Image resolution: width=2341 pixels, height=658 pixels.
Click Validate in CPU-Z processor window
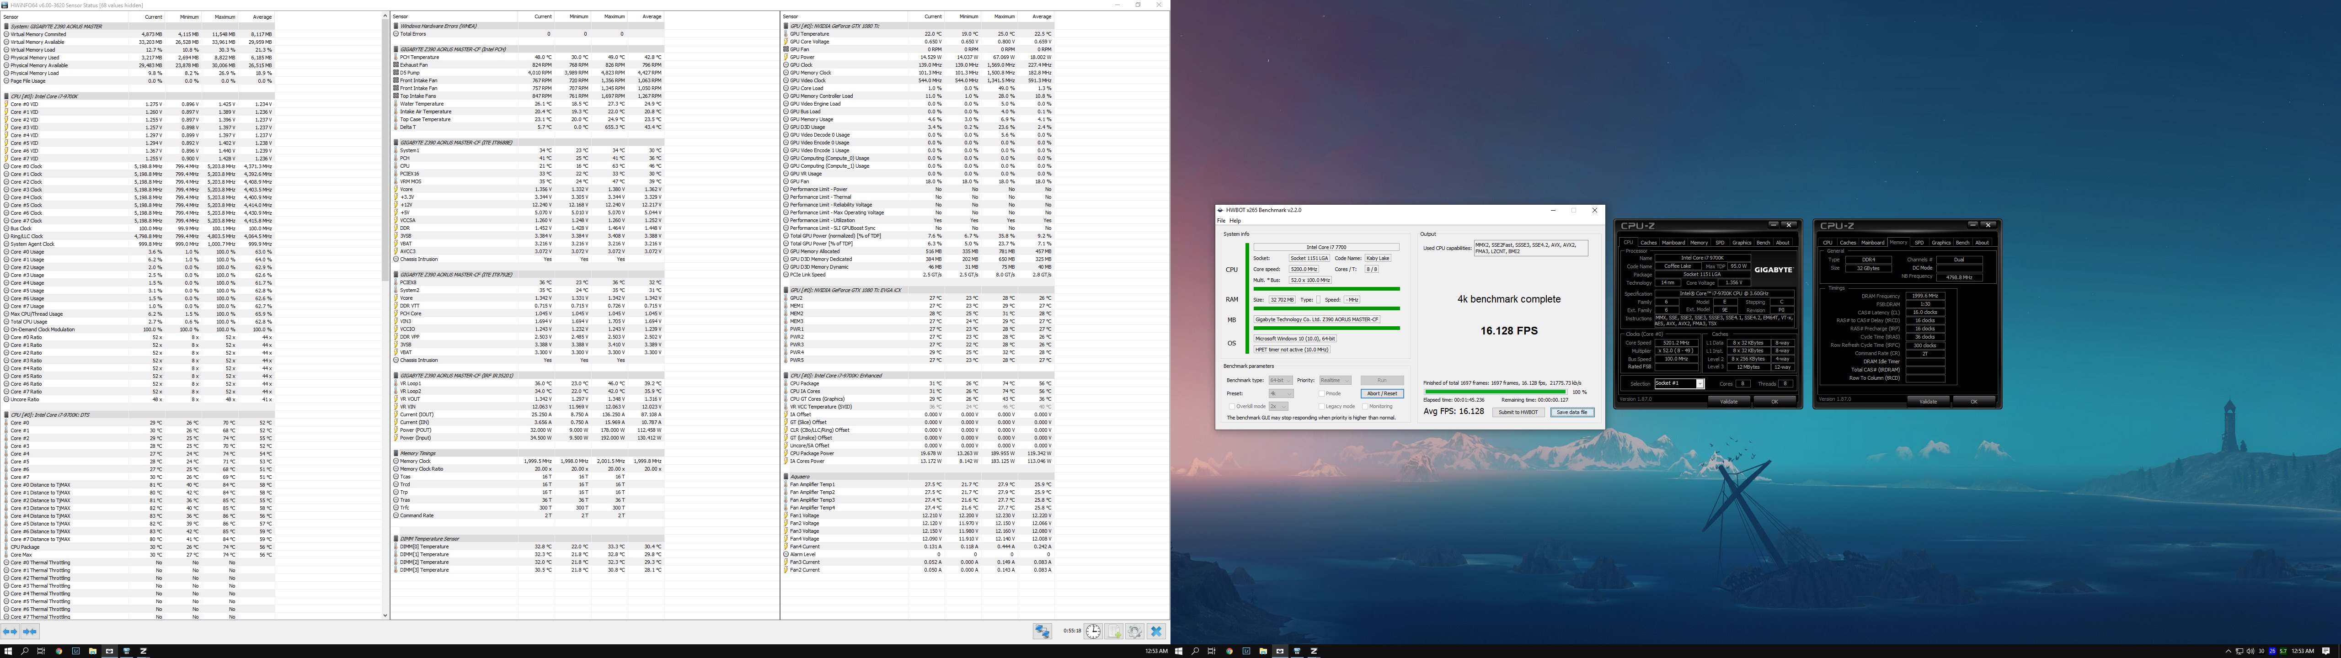(x=1729, y=401)
